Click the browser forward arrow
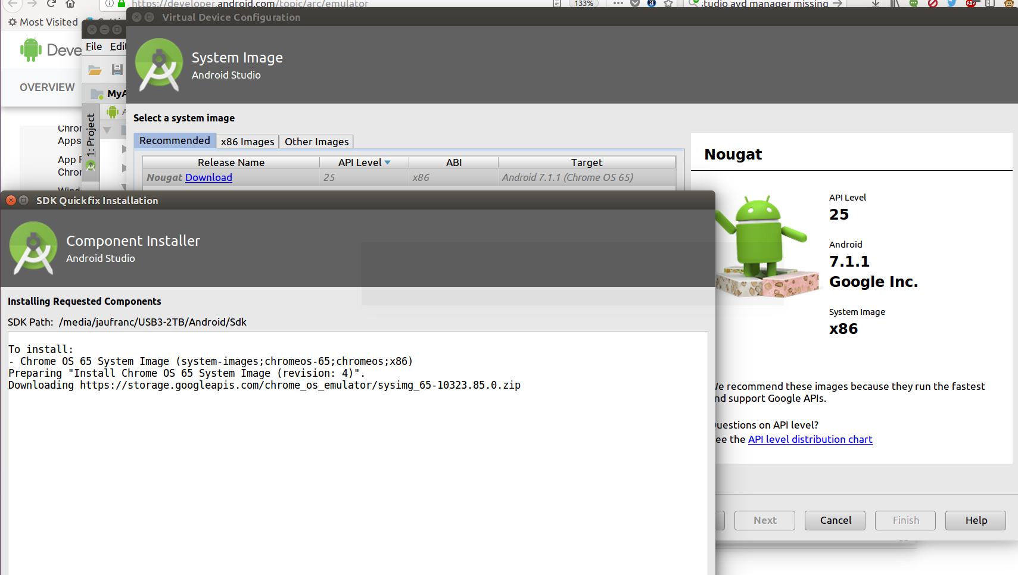The width and height of the screenshot is (1018, 575). [x=32, y=4]
